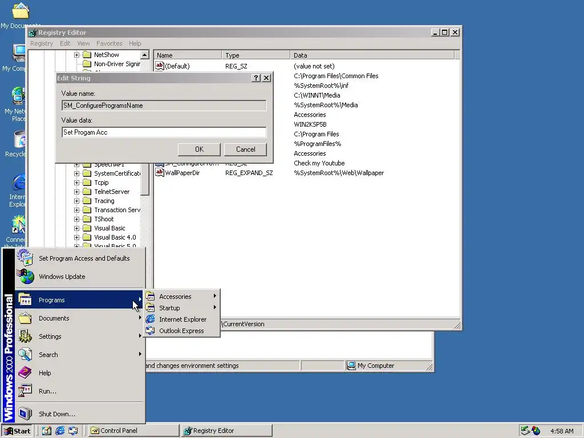
Task: Click the Value name field
Action: [x=164, y=106]
